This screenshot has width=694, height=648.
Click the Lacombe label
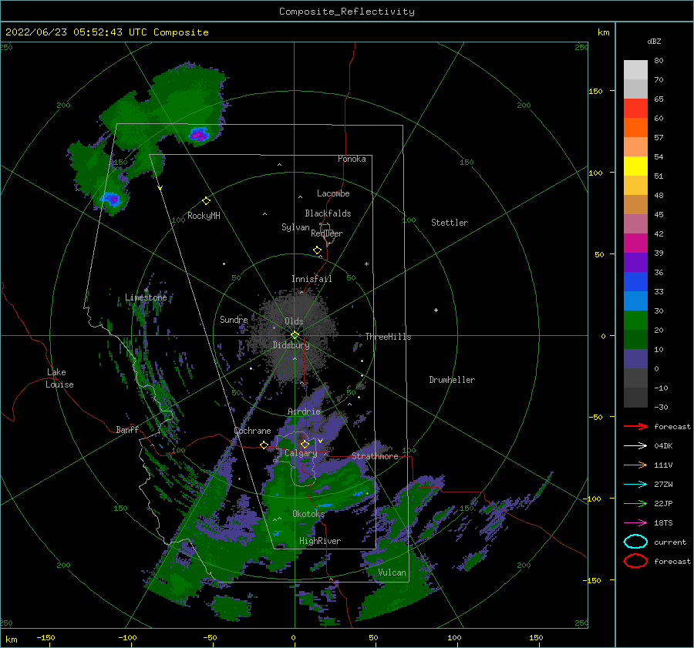[333, 193]
